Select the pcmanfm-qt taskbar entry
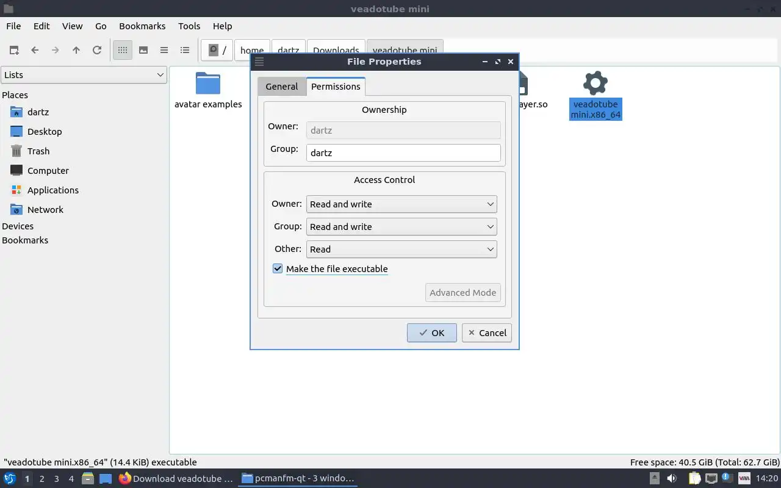This screenshot has width=781, height=488. (298, 479)
